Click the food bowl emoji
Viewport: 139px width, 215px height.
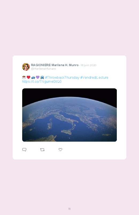[x=24, y=77]
